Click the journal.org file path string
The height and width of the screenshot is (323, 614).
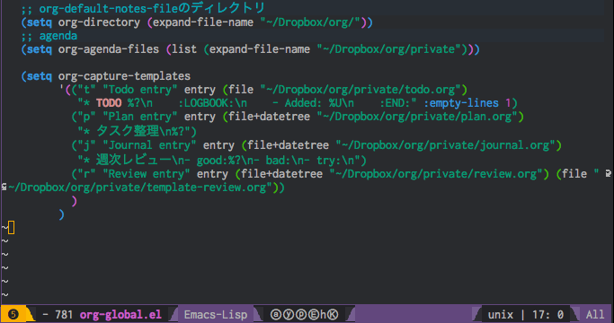[x=445, y=145]
